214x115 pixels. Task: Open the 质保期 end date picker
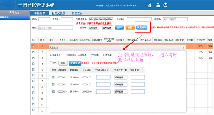[108, 28]
